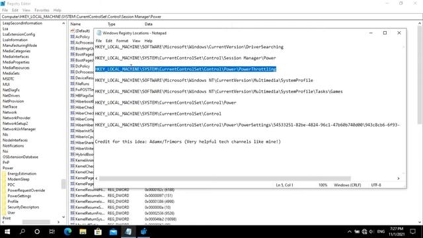The width and height of the screenshot is (423, 238).
Task: Click the Notepad window title icon
Action: coord(99,33)
